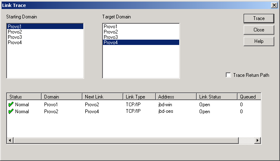Click TCP/IP link type in Provo1 row

click(x=133, y=105)
